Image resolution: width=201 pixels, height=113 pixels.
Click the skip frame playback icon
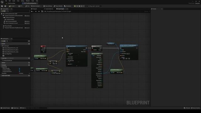coord(77,6)
